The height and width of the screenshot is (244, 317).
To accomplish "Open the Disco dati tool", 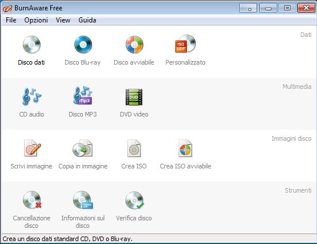I will pos(32,51).
